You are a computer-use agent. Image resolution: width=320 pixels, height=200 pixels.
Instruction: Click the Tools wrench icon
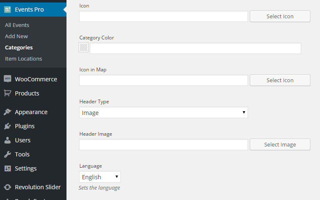pyautogui.click(x=7, y=154)
